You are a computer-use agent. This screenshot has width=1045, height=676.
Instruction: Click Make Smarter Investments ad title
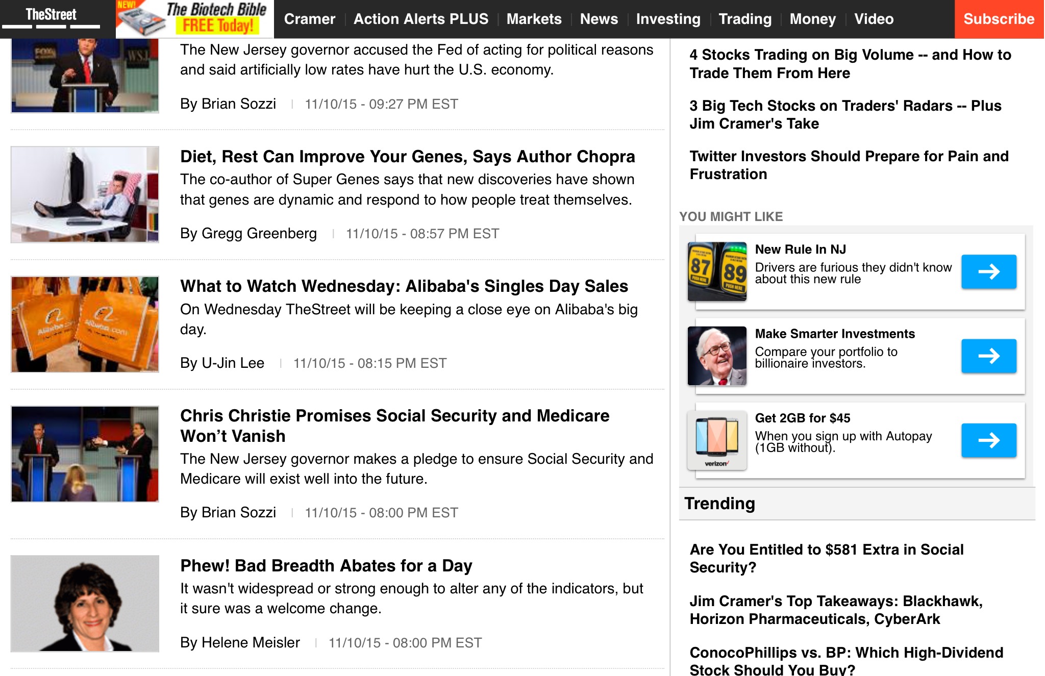point(835,334)
